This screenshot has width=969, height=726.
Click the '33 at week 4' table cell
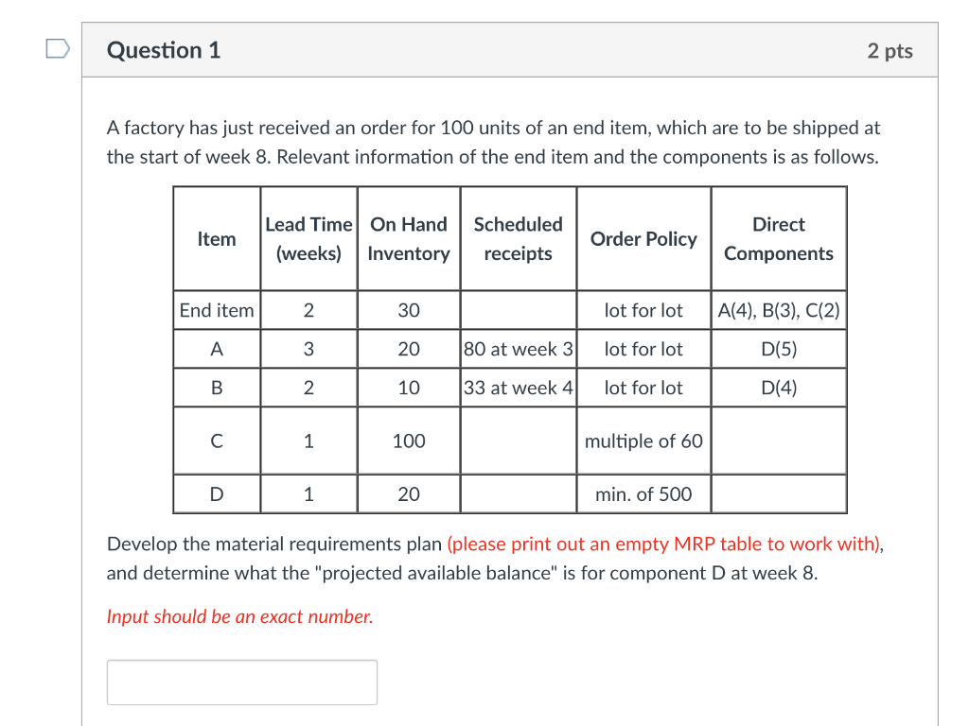coord(518,388)
